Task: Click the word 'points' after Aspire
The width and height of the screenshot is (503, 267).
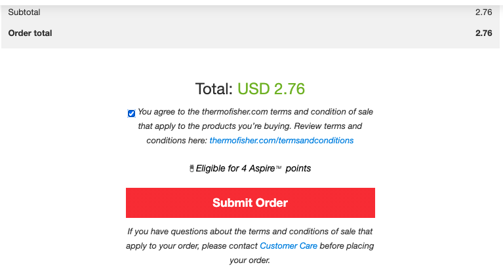Action: coord(298,168)
